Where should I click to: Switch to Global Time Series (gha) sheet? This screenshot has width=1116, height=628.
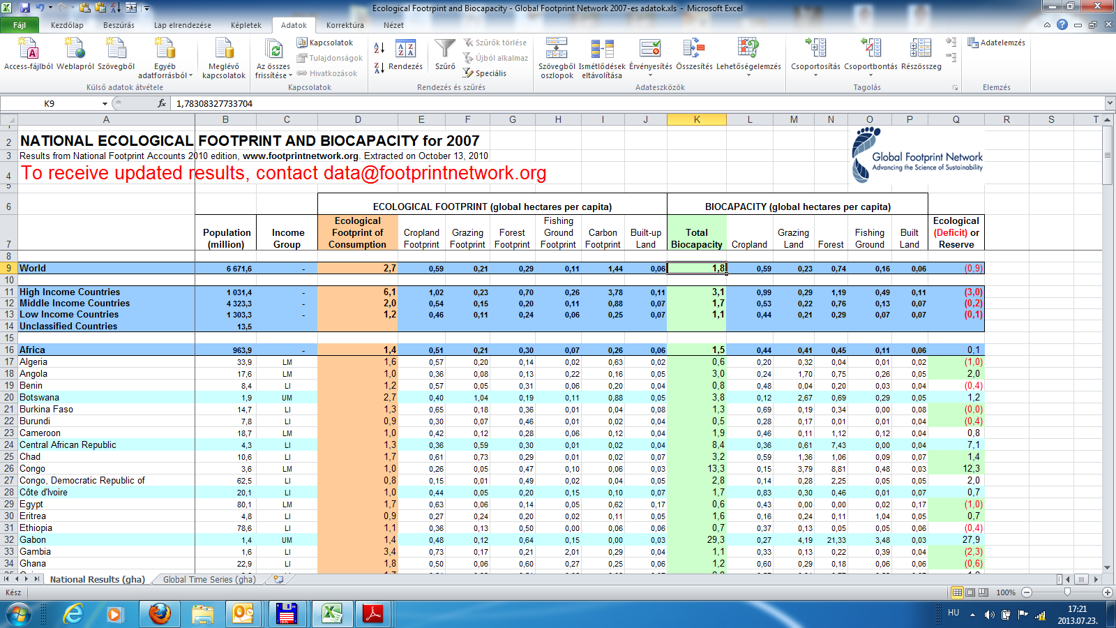click(209, 579)
